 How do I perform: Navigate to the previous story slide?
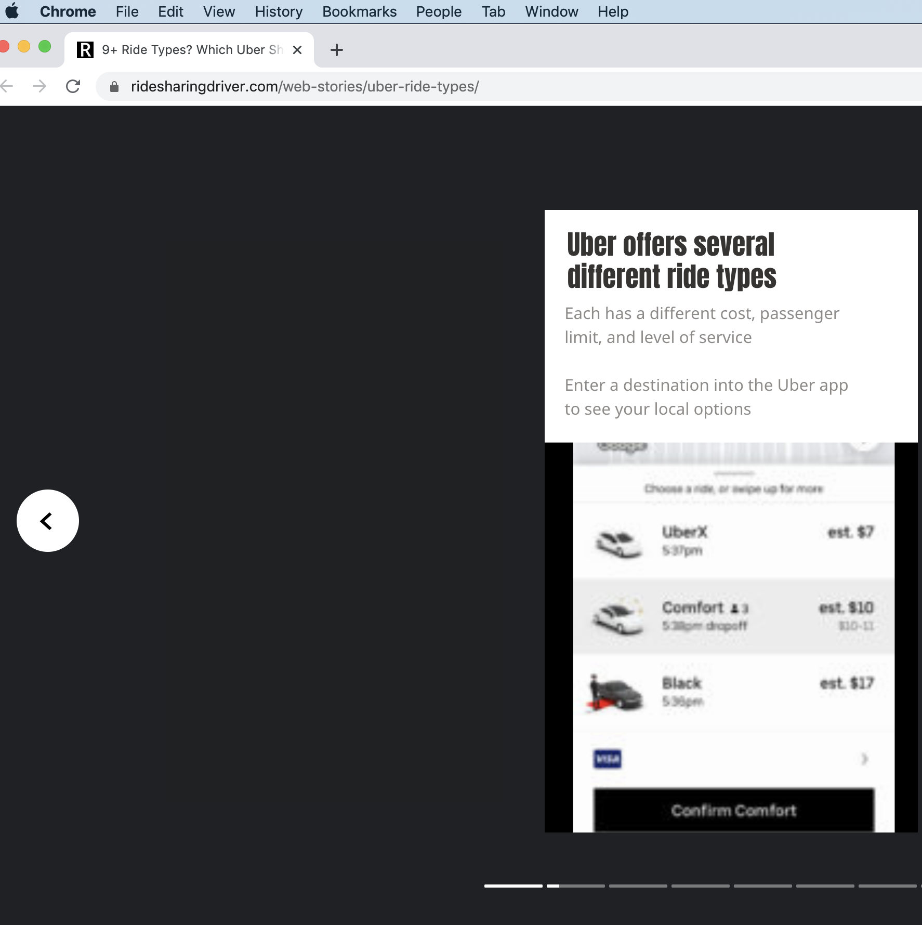point(47,521)
